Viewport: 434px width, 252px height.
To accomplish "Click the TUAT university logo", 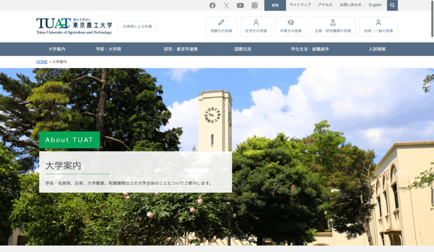I will pyautogui.click(x=74, y=26).
